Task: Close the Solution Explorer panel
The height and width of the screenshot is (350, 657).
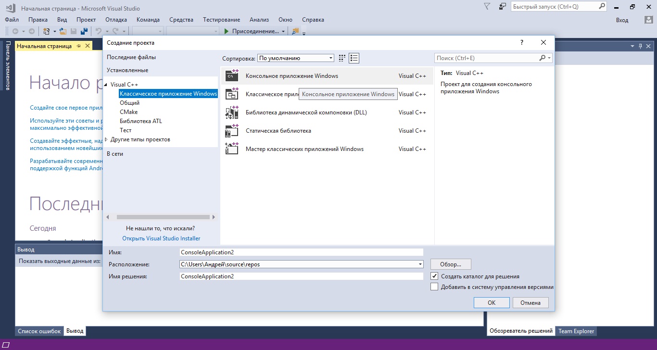Action: pos(649,46)
